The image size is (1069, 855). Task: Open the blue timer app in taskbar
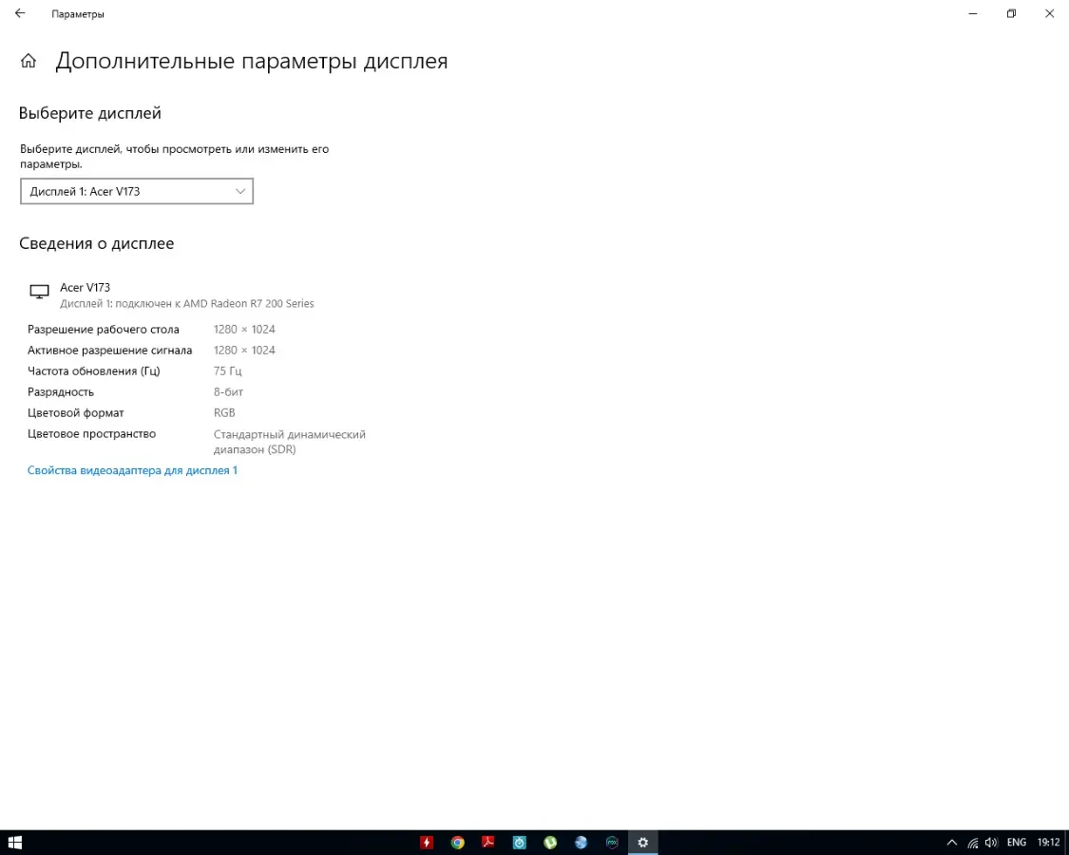tap(520, 843)
